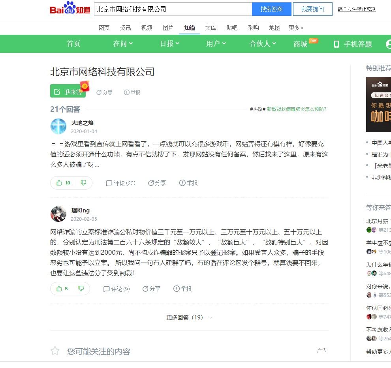This screenshot has height=368, width=391.
Task: Expand the 在问 dropdown
Action: (x=123, y=44)
